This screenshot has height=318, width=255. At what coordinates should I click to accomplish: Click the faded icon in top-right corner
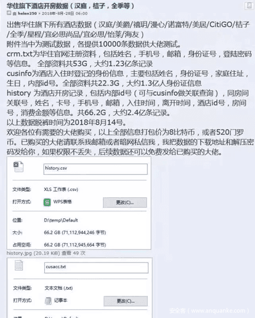249,6
